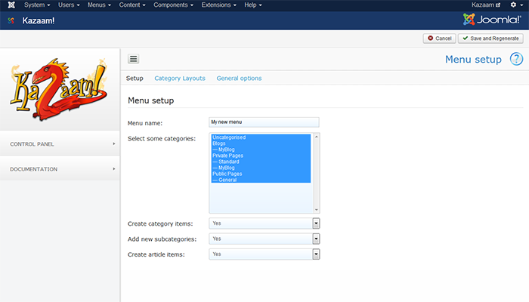Open the Extensions menu
The image size is (529, 302).
click(x=218, y=5)
